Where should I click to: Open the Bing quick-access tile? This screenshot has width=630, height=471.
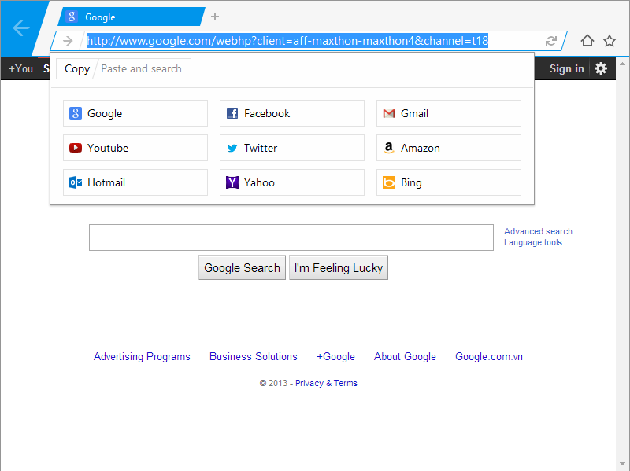[449, 182]
